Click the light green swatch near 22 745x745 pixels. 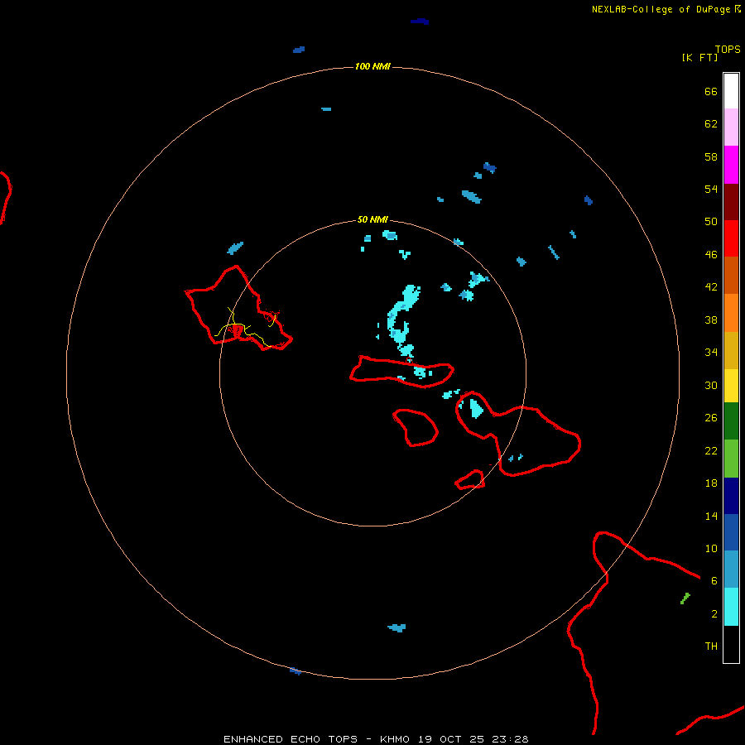point(731,459)
